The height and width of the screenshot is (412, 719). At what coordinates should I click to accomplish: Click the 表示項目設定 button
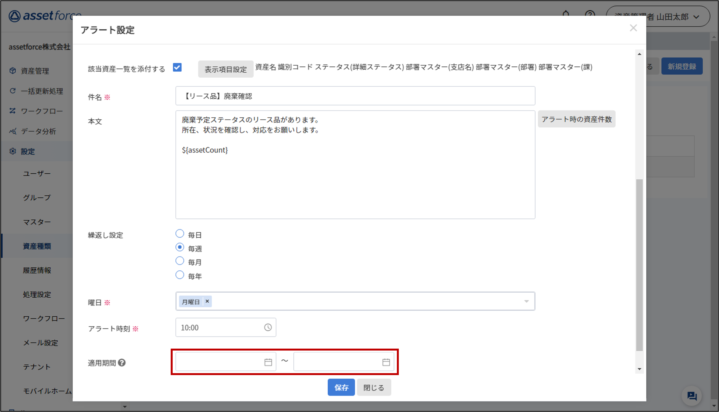226,69
